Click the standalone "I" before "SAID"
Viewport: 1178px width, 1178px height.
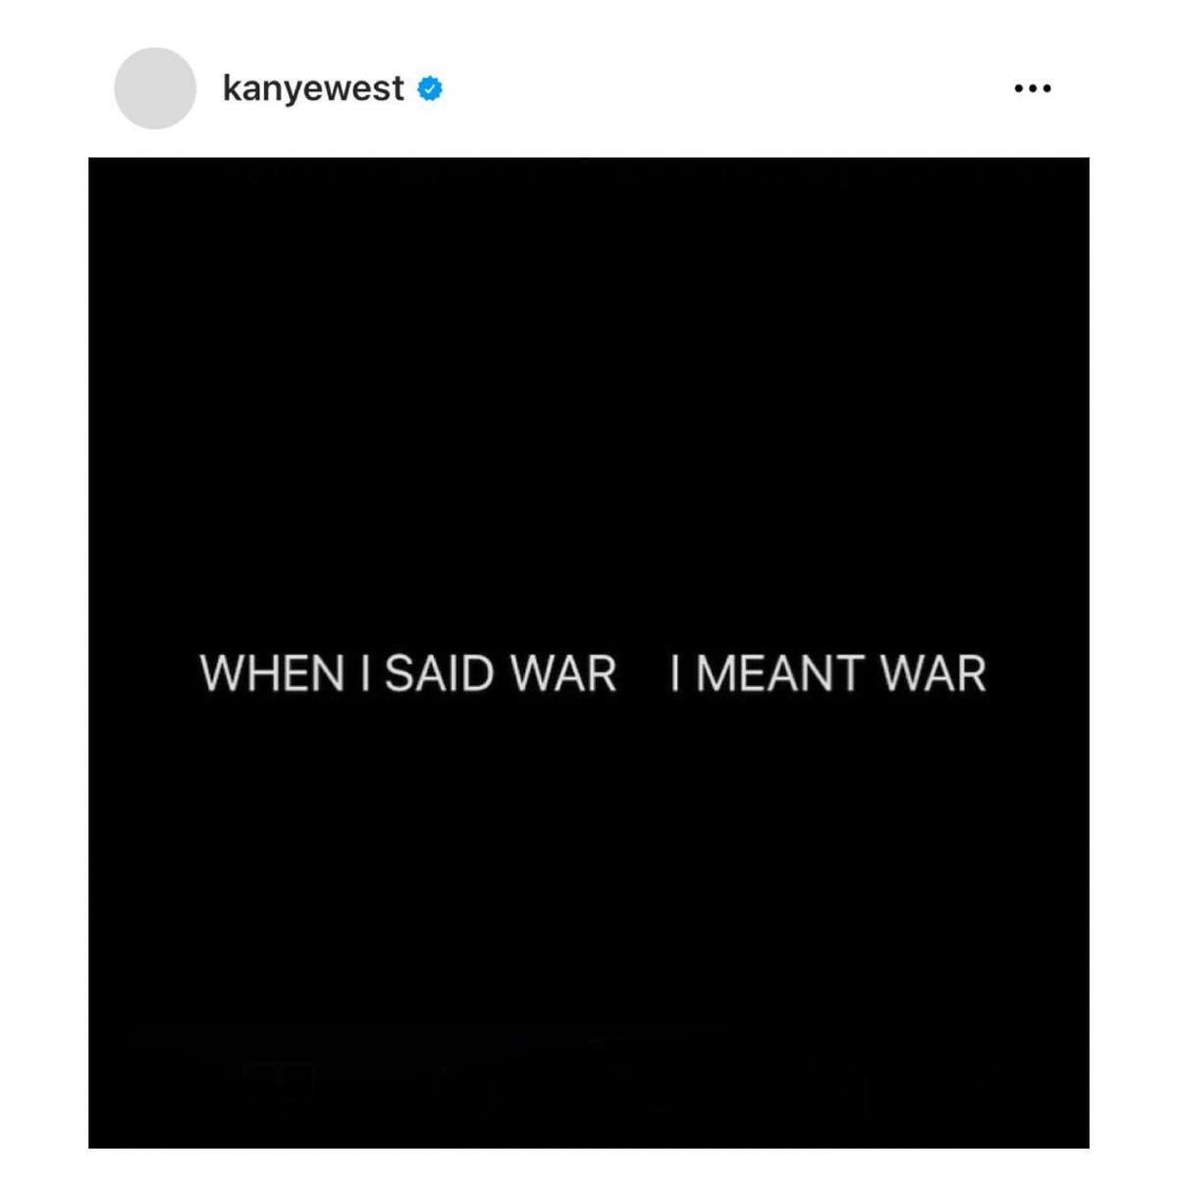pyautogui.click(x=365, y=673)
